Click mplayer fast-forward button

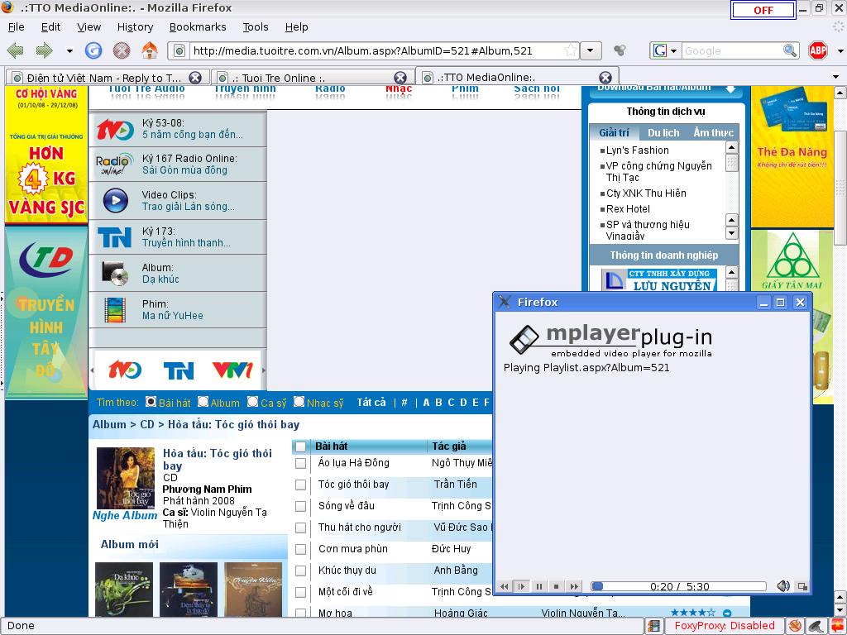574,586
